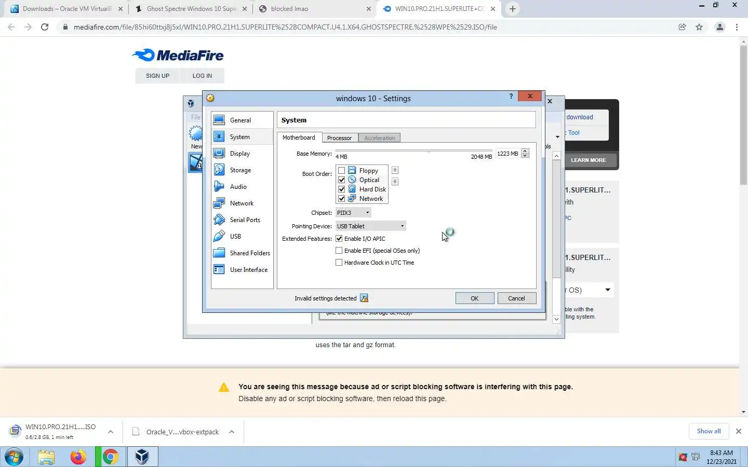Click Cancel in settings dialog
The image size is (748, 467).
point(516,298)
